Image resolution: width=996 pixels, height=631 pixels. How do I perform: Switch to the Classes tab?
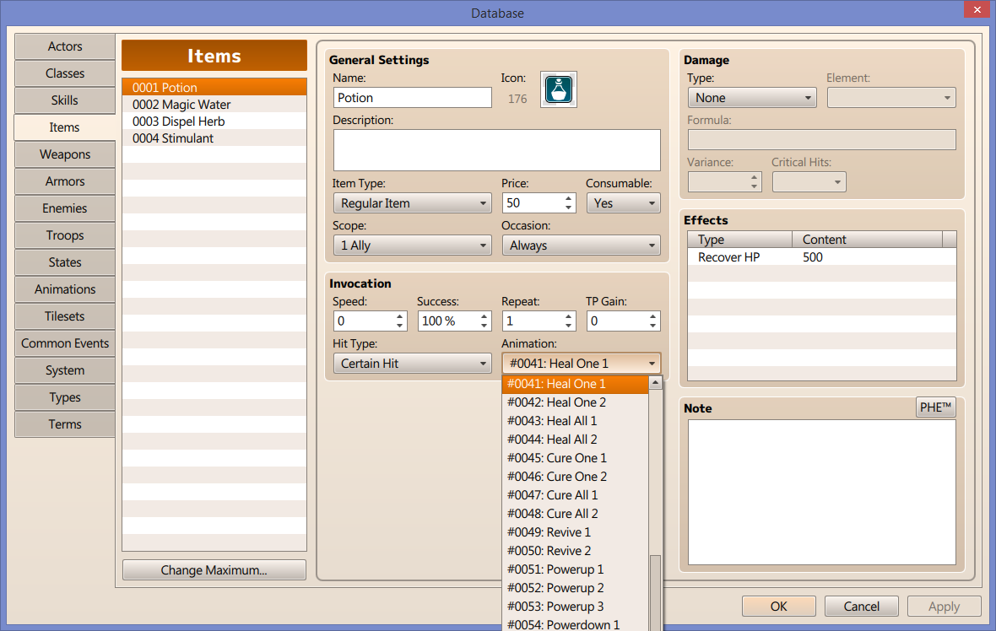click(x=65, y=73)
